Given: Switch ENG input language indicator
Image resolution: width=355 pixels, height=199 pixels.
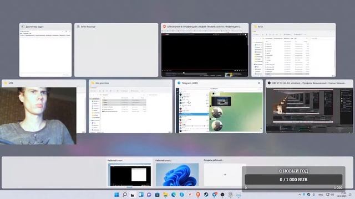Looking at the screenshot, I should (x=321, y=195).
